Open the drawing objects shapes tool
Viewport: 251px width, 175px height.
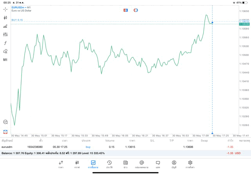pyautogui.click(x=5, y=51)
